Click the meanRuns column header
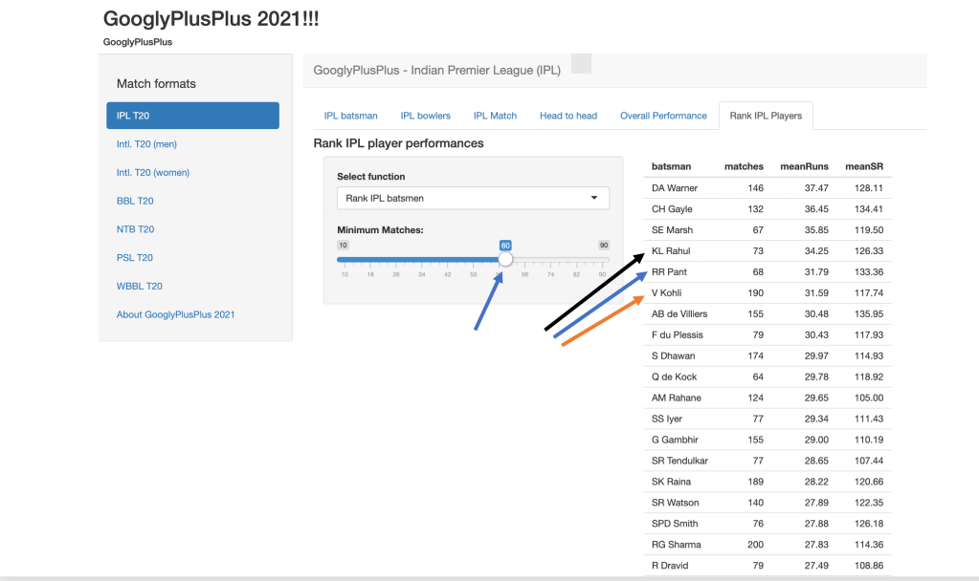The image size is (979, 581). (804, 166)
